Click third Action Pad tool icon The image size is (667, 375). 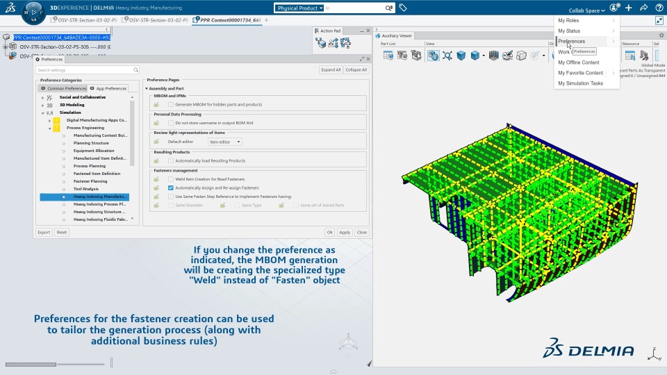(345, 42)
